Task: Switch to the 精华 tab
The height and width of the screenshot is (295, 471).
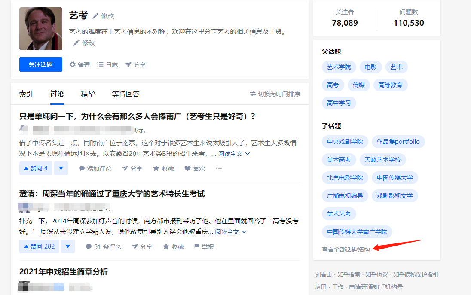Action: pyautogui.click(x=87, y=94)
